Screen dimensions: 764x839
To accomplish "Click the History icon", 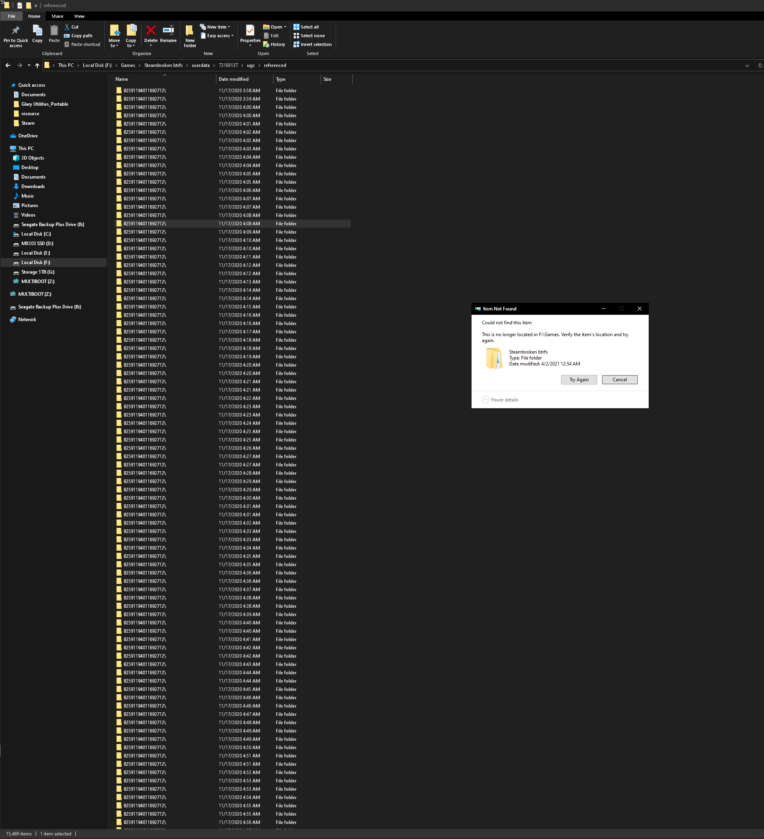I will tap(274, 44).
